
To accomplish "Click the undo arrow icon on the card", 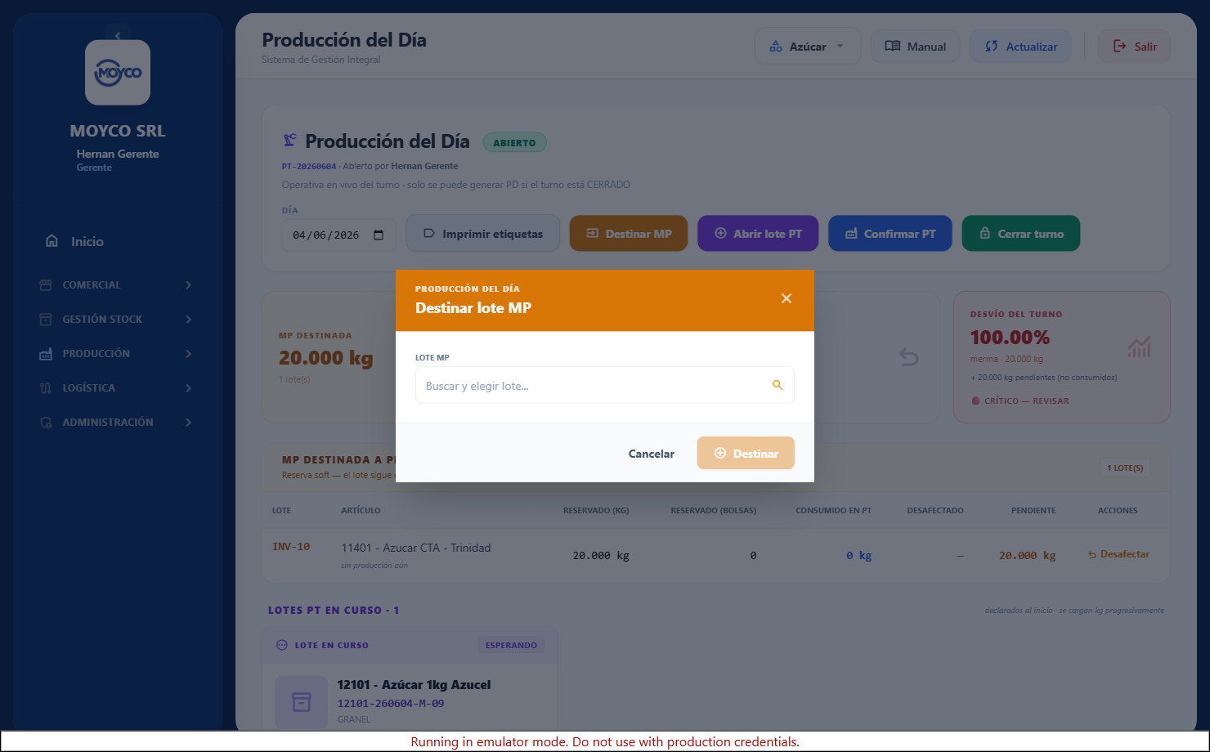I will 908,356.
